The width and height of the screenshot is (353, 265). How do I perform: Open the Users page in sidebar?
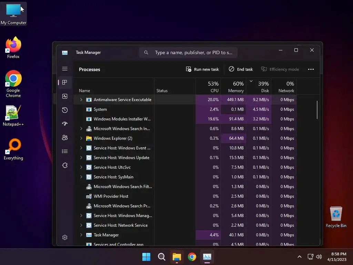click(65, 137)
